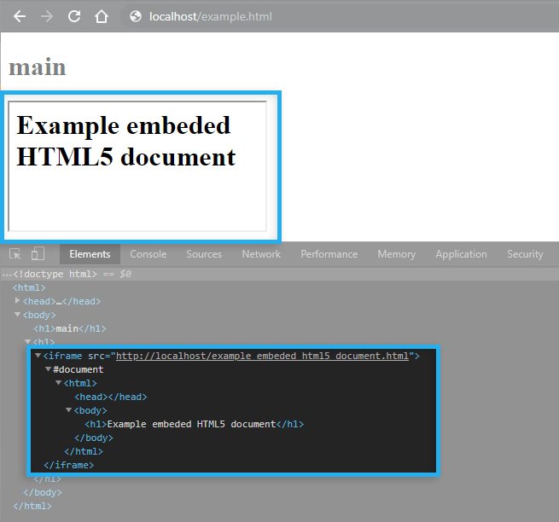The width and height of the screenshot is (559, 522).
Task: Click the globe site info icon
Action: coord(136,16)
